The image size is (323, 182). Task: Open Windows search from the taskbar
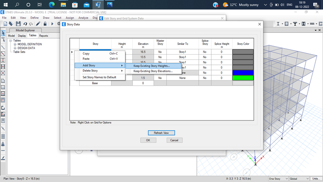(x=17, y=4)
